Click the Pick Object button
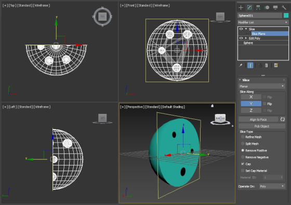This screenshot has height=205, width=291. (x=262, y=126)
